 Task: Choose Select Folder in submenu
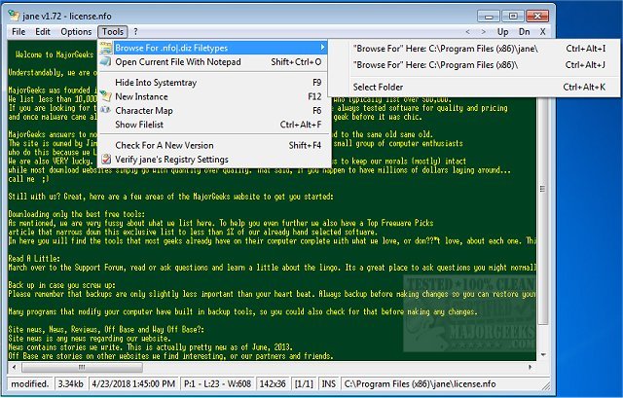(x=474, y=87)
